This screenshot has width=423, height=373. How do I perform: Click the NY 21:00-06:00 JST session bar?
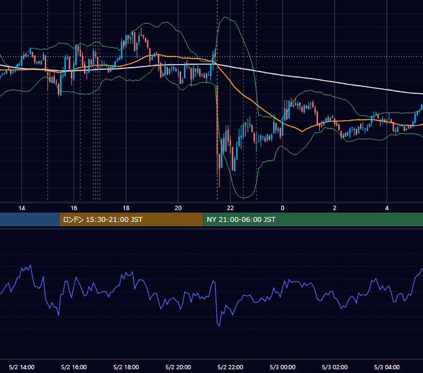313,219
